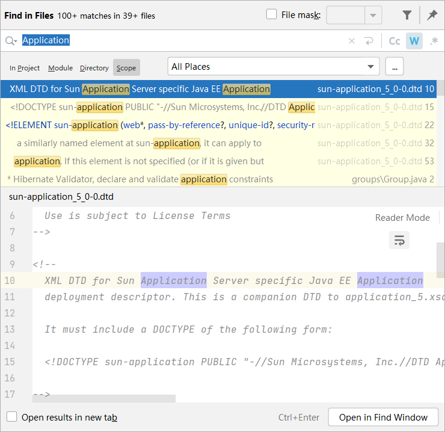Toggle Reader Mode in the preview
The image size is (445, 432).
pos(402,218)
